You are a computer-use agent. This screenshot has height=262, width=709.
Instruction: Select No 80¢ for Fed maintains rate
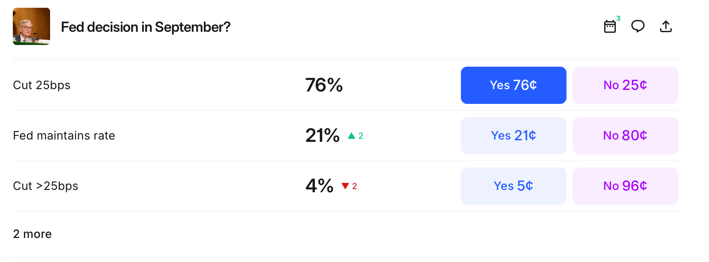pos(625,136)
